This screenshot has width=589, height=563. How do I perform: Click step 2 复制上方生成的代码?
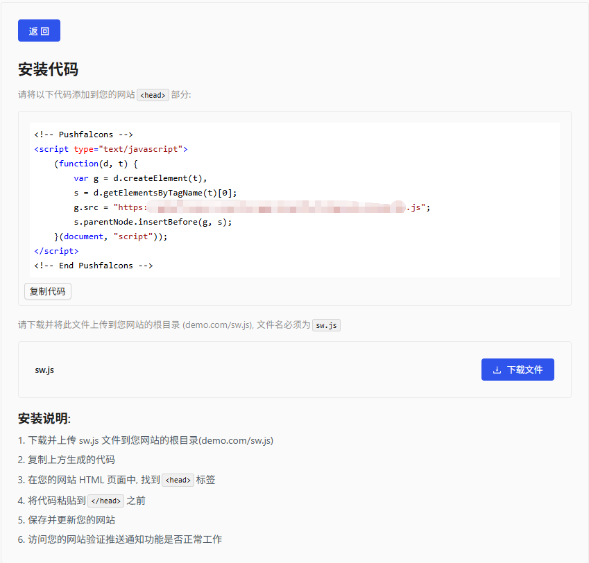(67, 460)
